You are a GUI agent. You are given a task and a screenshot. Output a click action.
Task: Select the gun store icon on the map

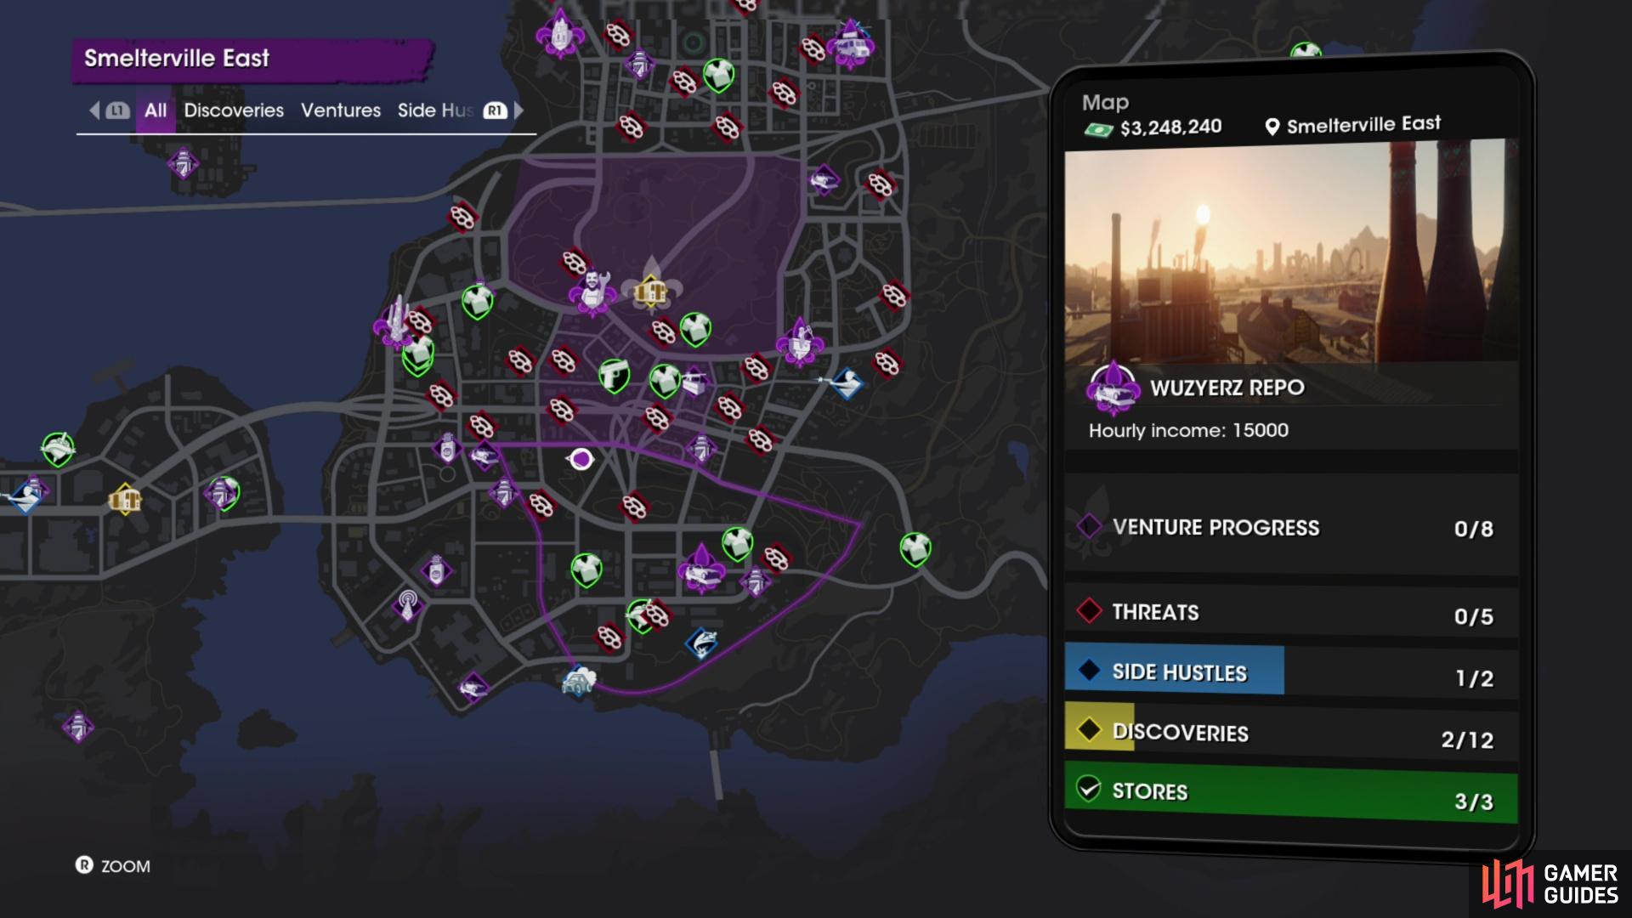tap(615, 375)
